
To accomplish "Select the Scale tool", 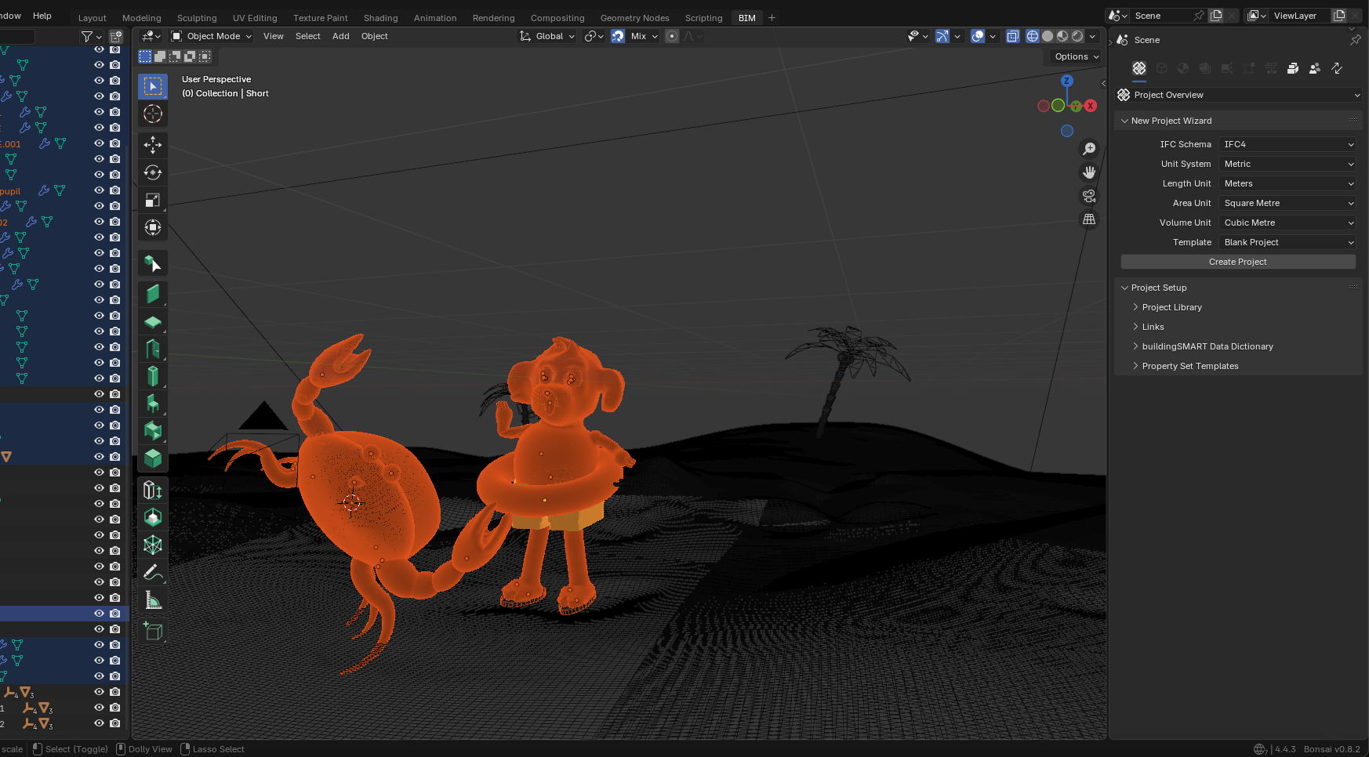I will 153,200.
